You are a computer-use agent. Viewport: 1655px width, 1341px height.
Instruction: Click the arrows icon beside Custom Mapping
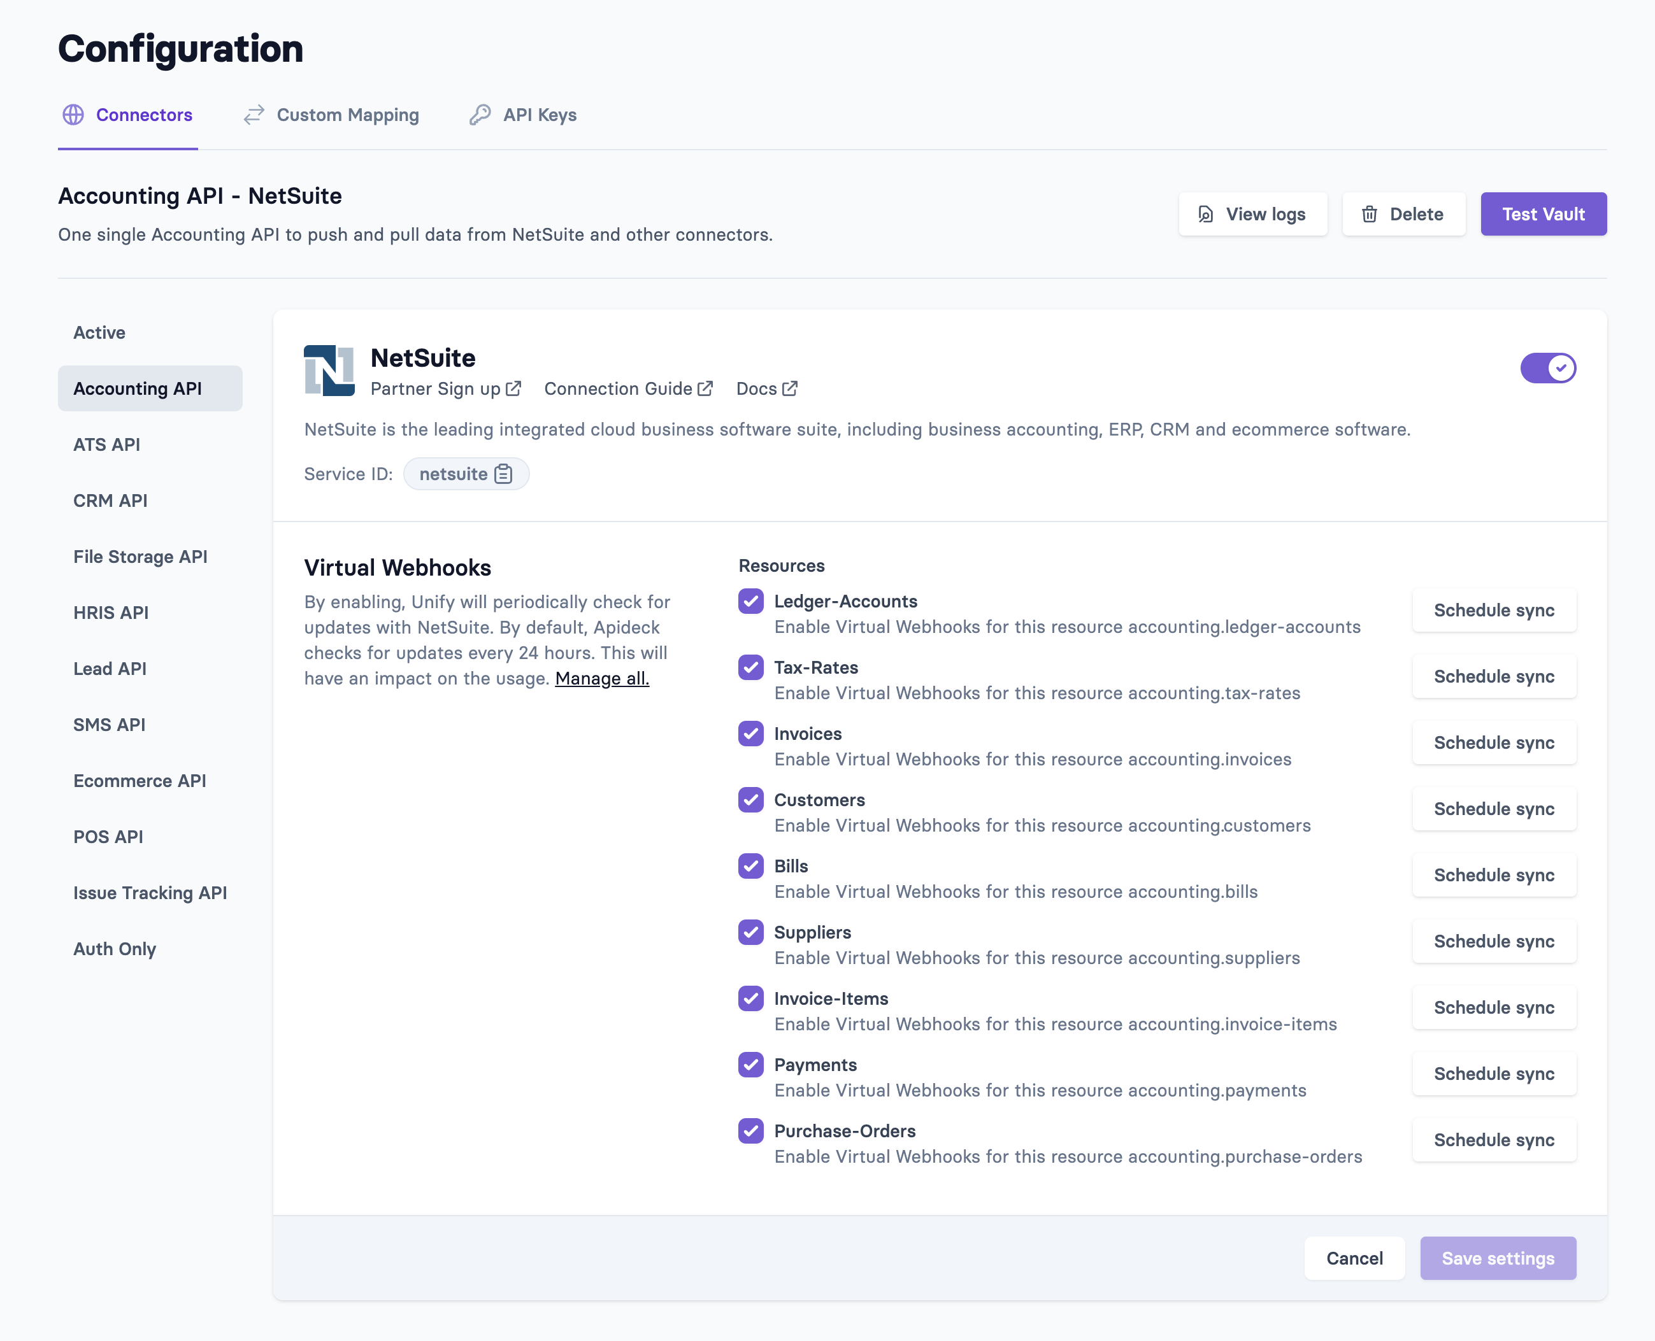(254, 115)
